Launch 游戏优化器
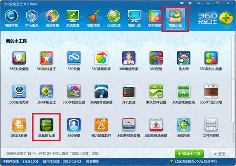Viewport: 236px width, 166px height. (19, 128)
